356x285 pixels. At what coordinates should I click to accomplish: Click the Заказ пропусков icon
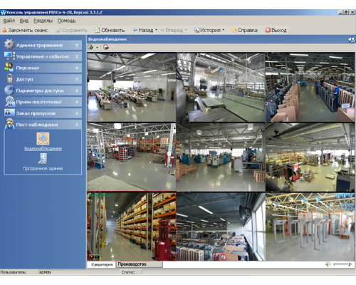click(9, 113)
